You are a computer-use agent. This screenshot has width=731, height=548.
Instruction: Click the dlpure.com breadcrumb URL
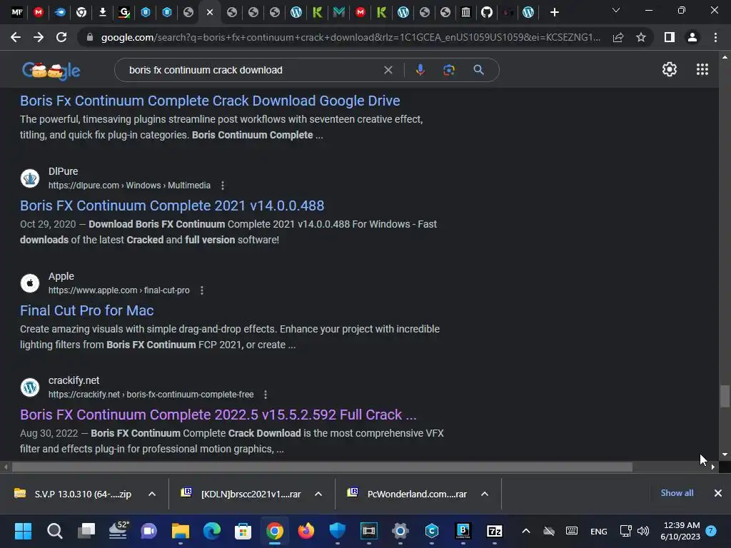(x=129, y=185)
